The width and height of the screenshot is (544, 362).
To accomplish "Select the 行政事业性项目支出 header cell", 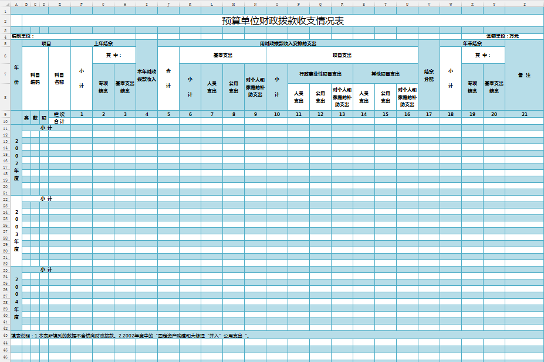I will pyautogui.click(x=320, y=74).
